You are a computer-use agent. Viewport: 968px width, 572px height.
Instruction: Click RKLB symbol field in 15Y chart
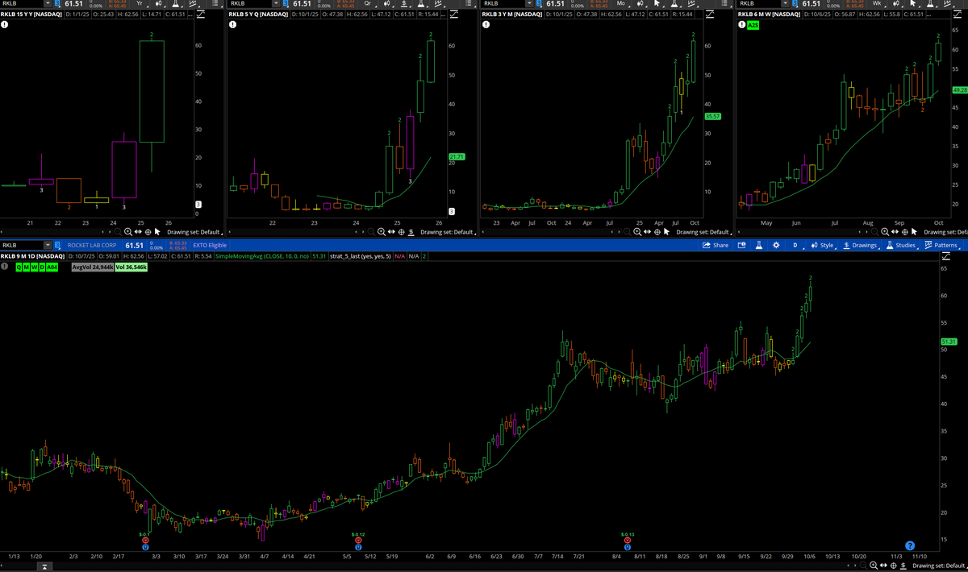(x=21, y=3)
